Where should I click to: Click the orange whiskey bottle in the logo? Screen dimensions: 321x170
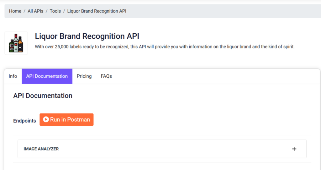tap(20, 45)
